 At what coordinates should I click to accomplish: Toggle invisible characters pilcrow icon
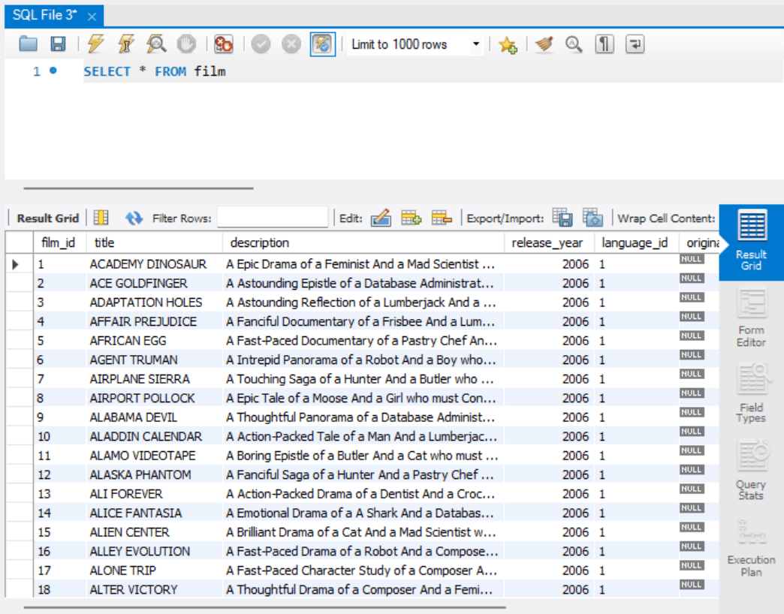(605, 44)
